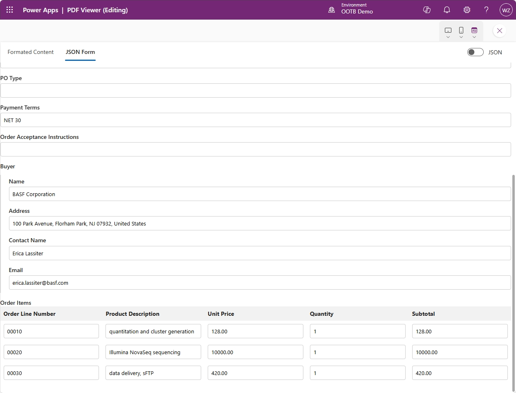Click the Order Acceptance Instructions field
The width and height of the screenshot is (516, 393).
256,149
